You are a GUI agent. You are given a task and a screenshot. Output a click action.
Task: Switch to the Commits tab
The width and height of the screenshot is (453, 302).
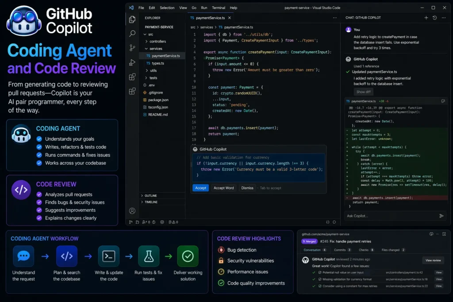342,250
